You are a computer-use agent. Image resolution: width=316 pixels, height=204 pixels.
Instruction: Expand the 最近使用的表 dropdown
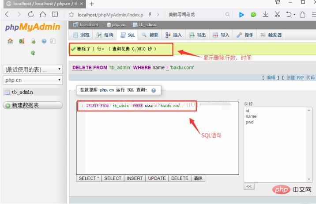(x=33, y=69)
